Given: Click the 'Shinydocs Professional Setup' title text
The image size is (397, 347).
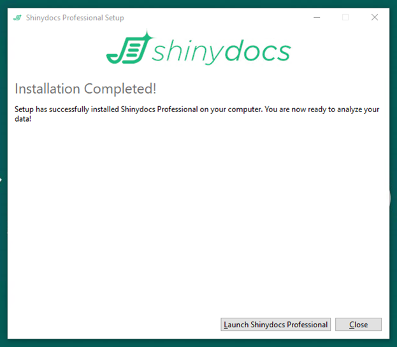Looking at the screenshot, I should [75, 18].
